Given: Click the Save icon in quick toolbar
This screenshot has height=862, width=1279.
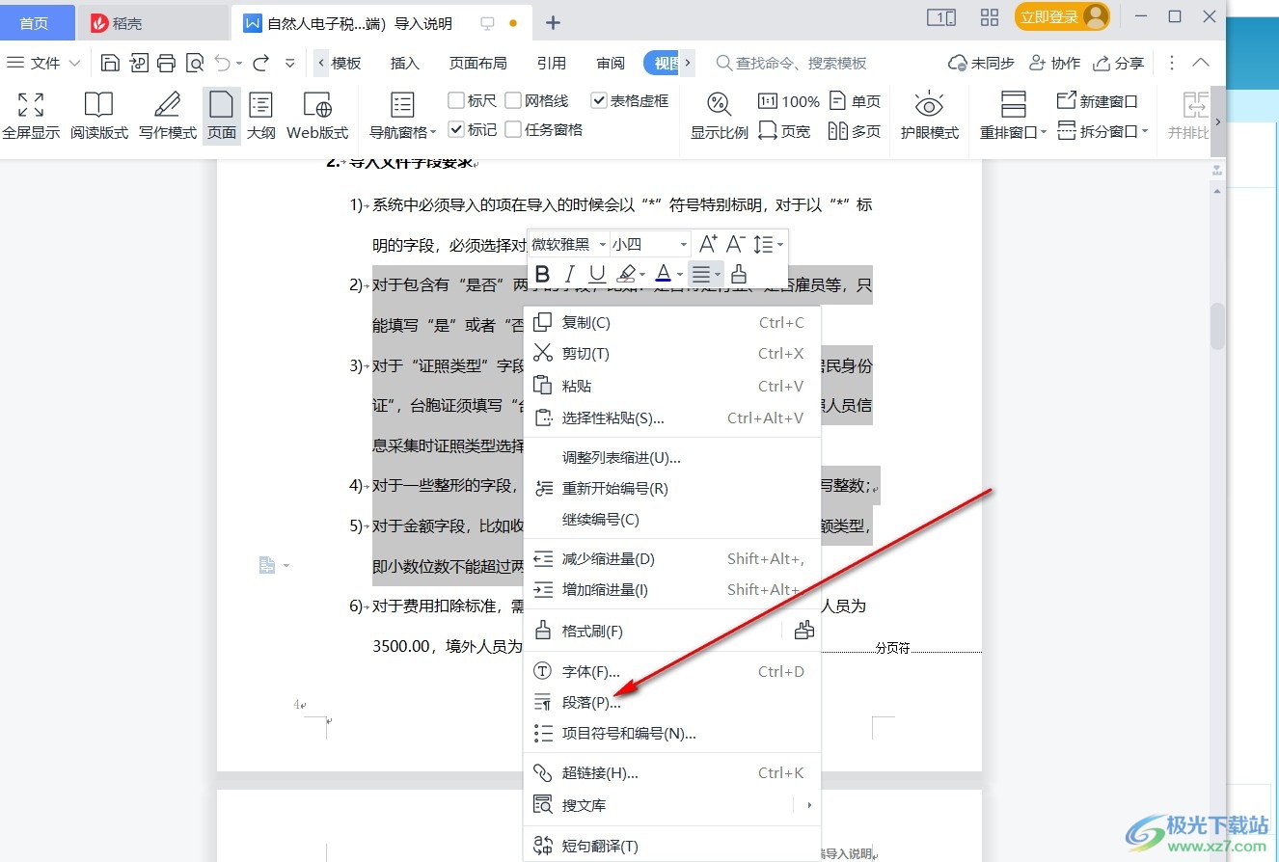Looking at the screenshot, I should click(110, 63).
